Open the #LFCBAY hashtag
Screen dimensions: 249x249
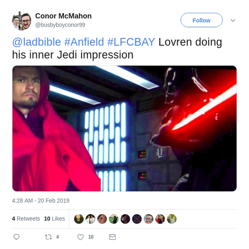pos(131,42)
